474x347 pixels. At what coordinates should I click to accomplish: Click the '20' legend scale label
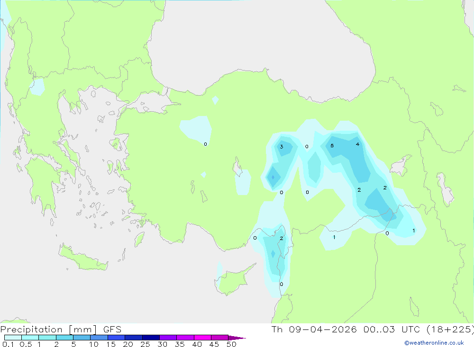(128, 344)
